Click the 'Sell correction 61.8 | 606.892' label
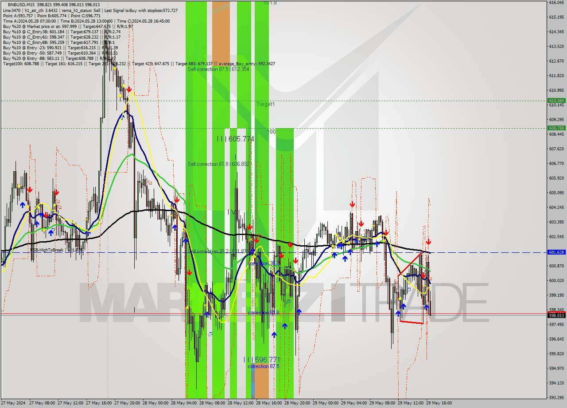This screenshot has width=567, height=408. click(218, 164)
